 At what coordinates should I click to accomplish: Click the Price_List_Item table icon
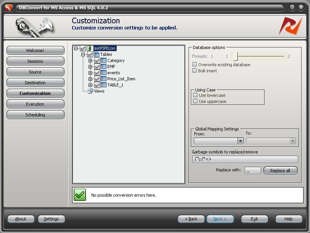click(103, 79)
